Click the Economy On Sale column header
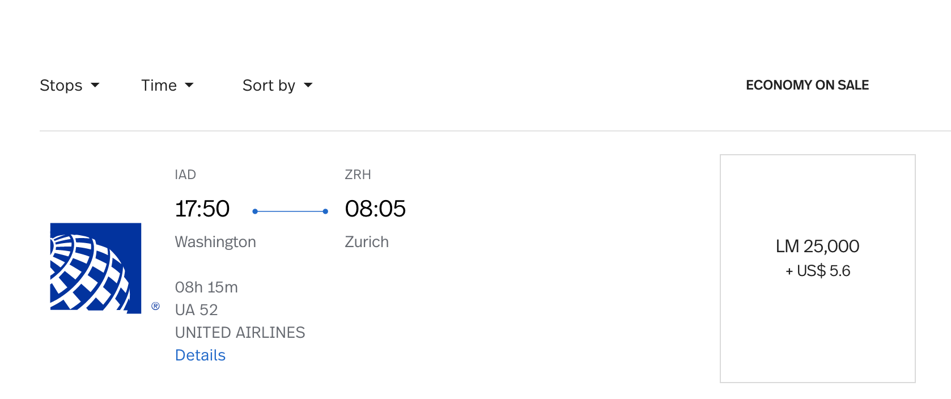This screenshot has height=399, width=951. [807, 85]
